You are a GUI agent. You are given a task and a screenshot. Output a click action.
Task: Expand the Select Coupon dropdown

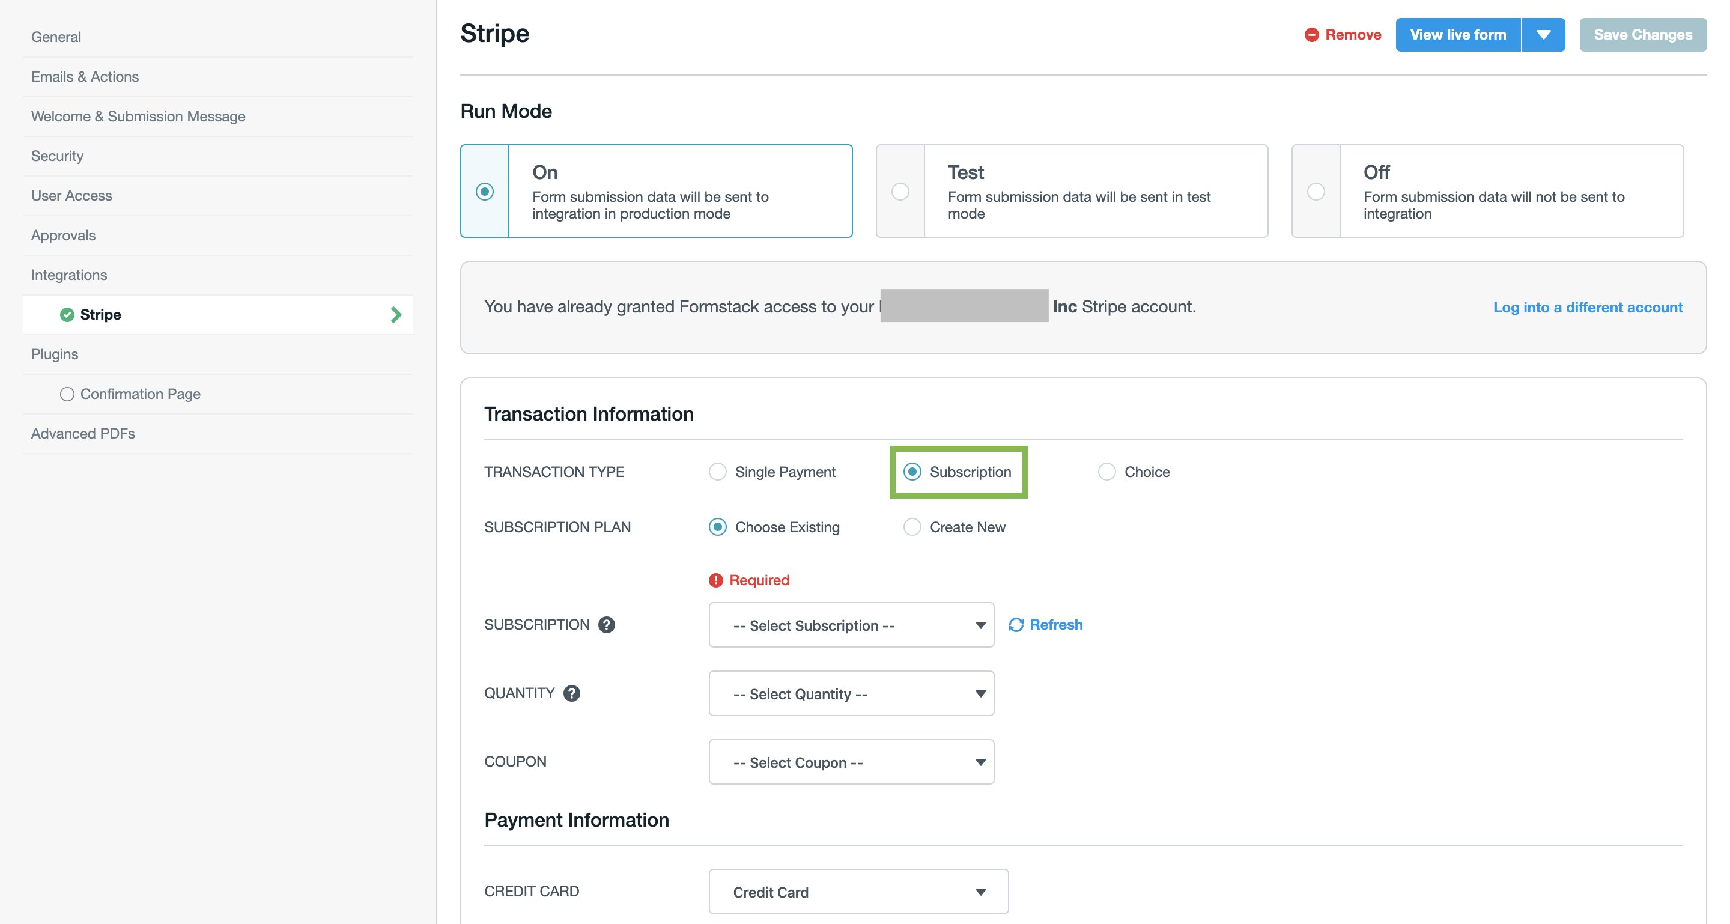click(x=850, y=762)
